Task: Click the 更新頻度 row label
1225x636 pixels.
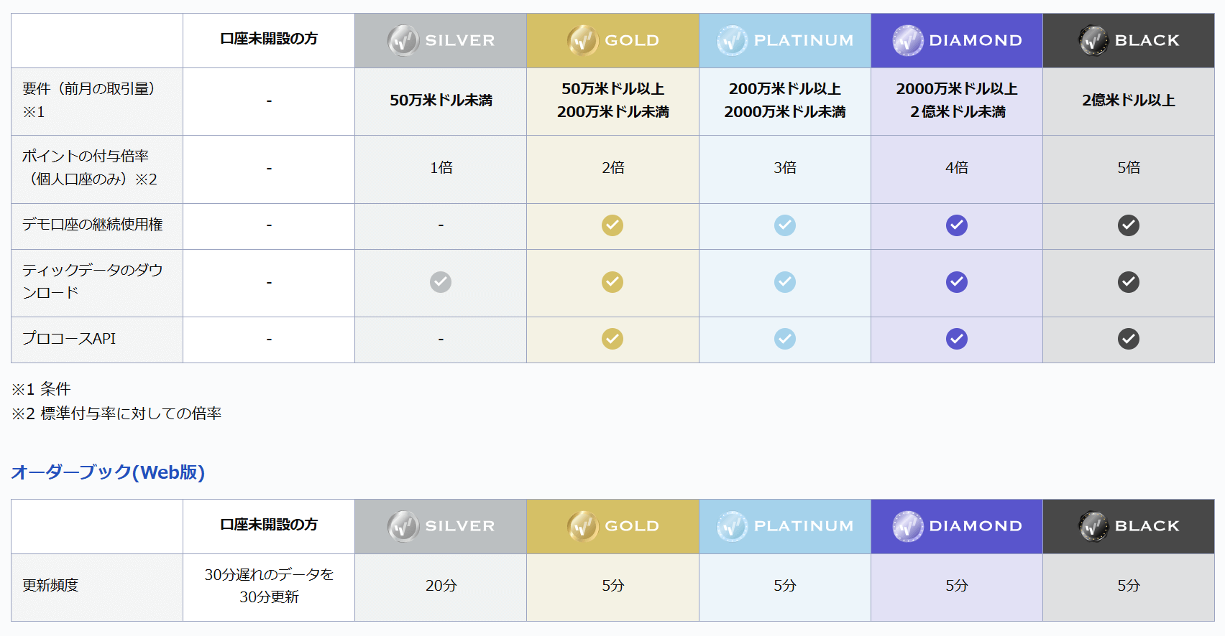Action: click(50, 585)
